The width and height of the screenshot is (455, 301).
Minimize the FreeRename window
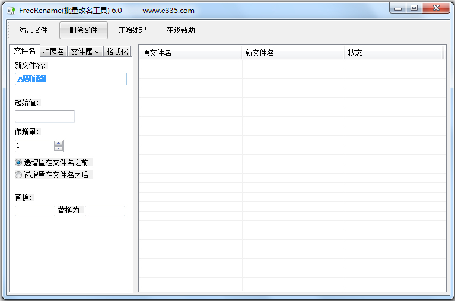tap(398, 8)
